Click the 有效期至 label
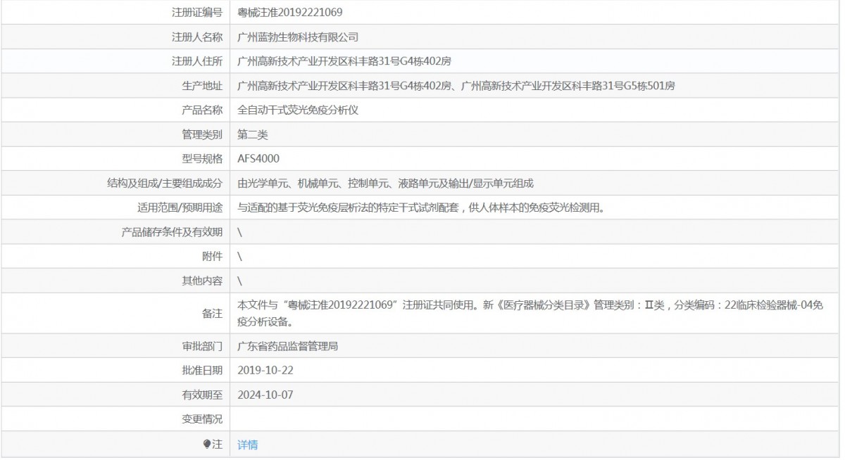The height and width of the screenshot is (460, 845). [202, 395]
